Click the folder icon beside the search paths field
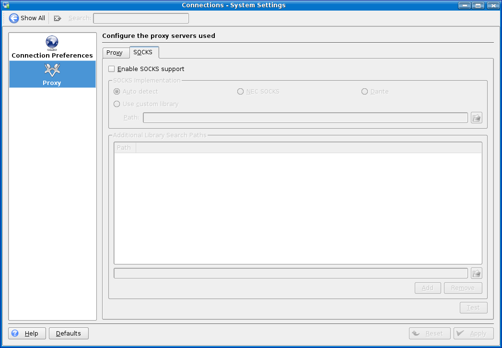 coord(476,273)
